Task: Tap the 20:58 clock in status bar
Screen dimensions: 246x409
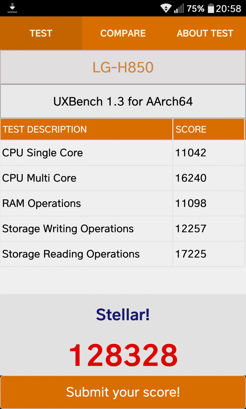Action: point(228,8)
